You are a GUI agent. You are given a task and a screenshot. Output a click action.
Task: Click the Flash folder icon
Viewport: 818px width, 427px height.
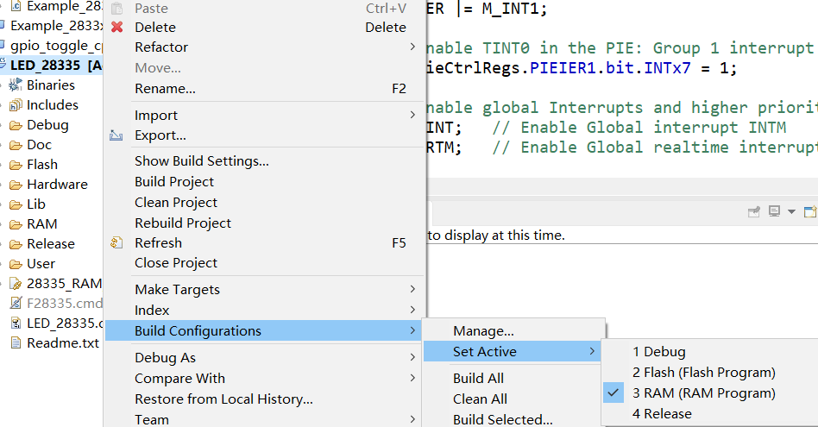click(16, 165)
